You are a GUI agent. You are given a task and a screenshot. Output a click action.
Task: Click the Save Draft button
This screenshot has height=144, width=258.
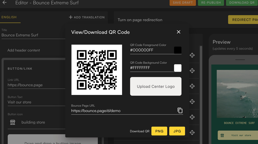(183, 3)
